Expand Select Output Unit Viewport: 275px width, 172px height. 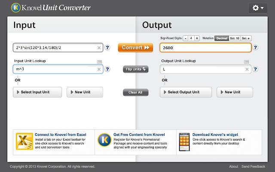[x=186, y=92]
